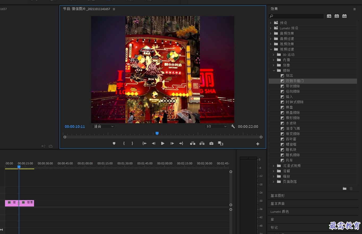Screen dimensions: 362x234
Task: Filter by 32-bit color effects icon
Action: click(337, 16)
